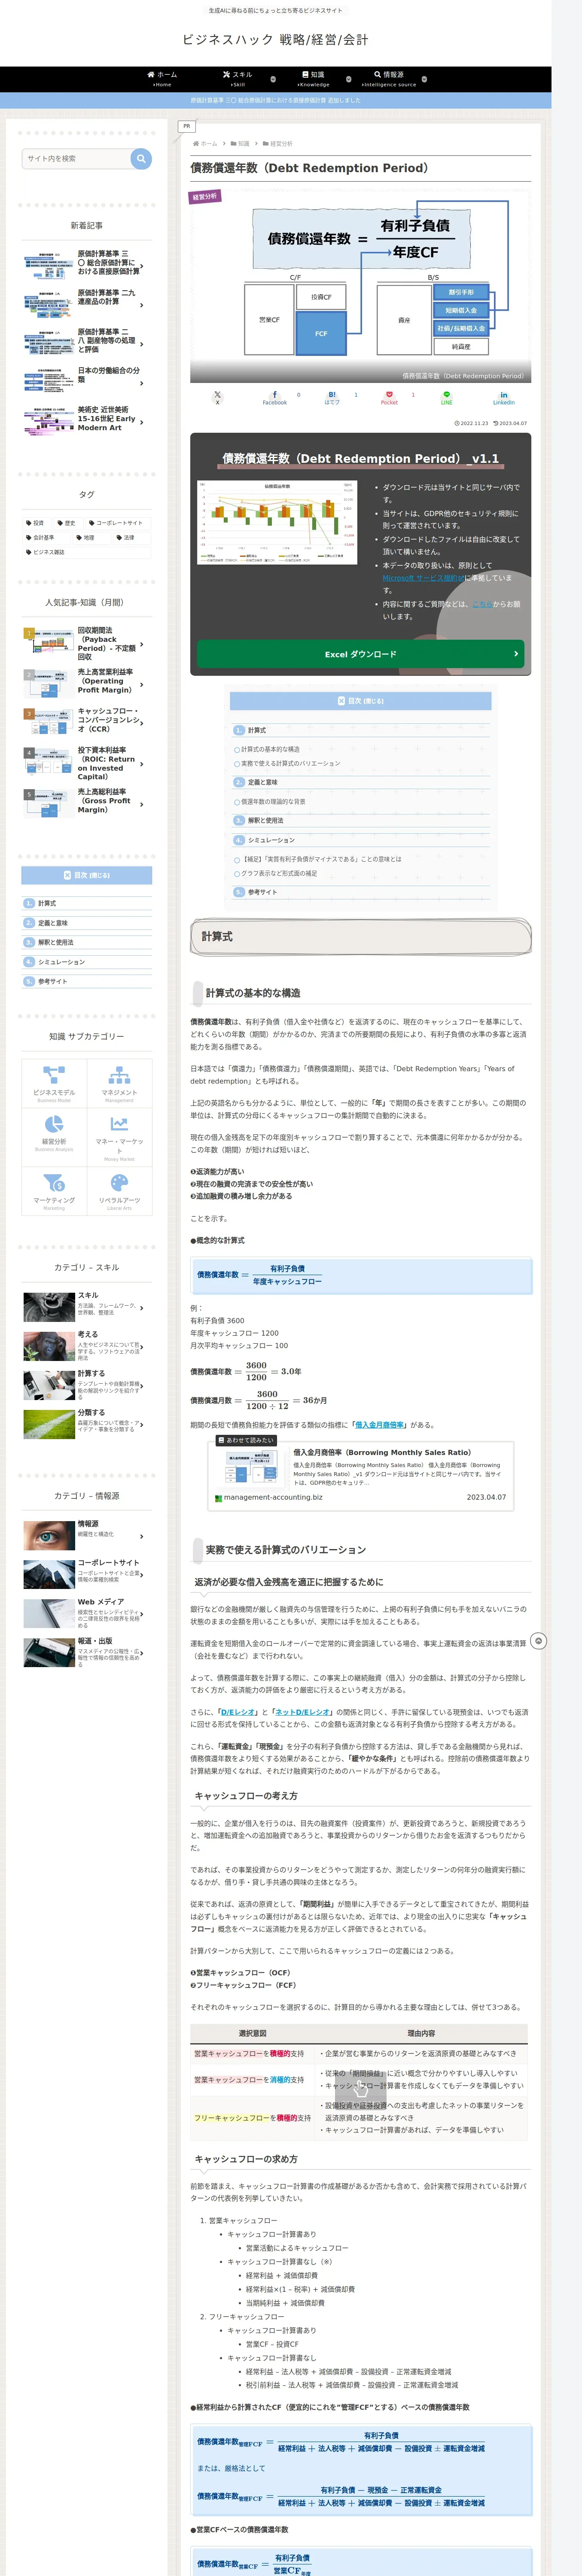Click the ホーム breadcrumb icon link

tap(205, 144)
